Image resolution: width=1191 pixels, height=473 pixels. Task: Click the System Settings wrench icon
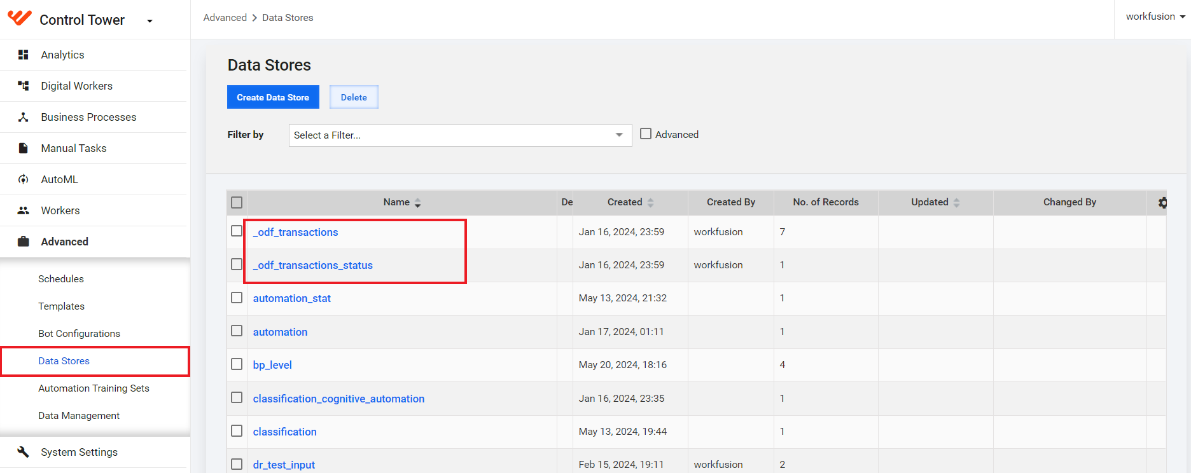click(x=24, y=452)
